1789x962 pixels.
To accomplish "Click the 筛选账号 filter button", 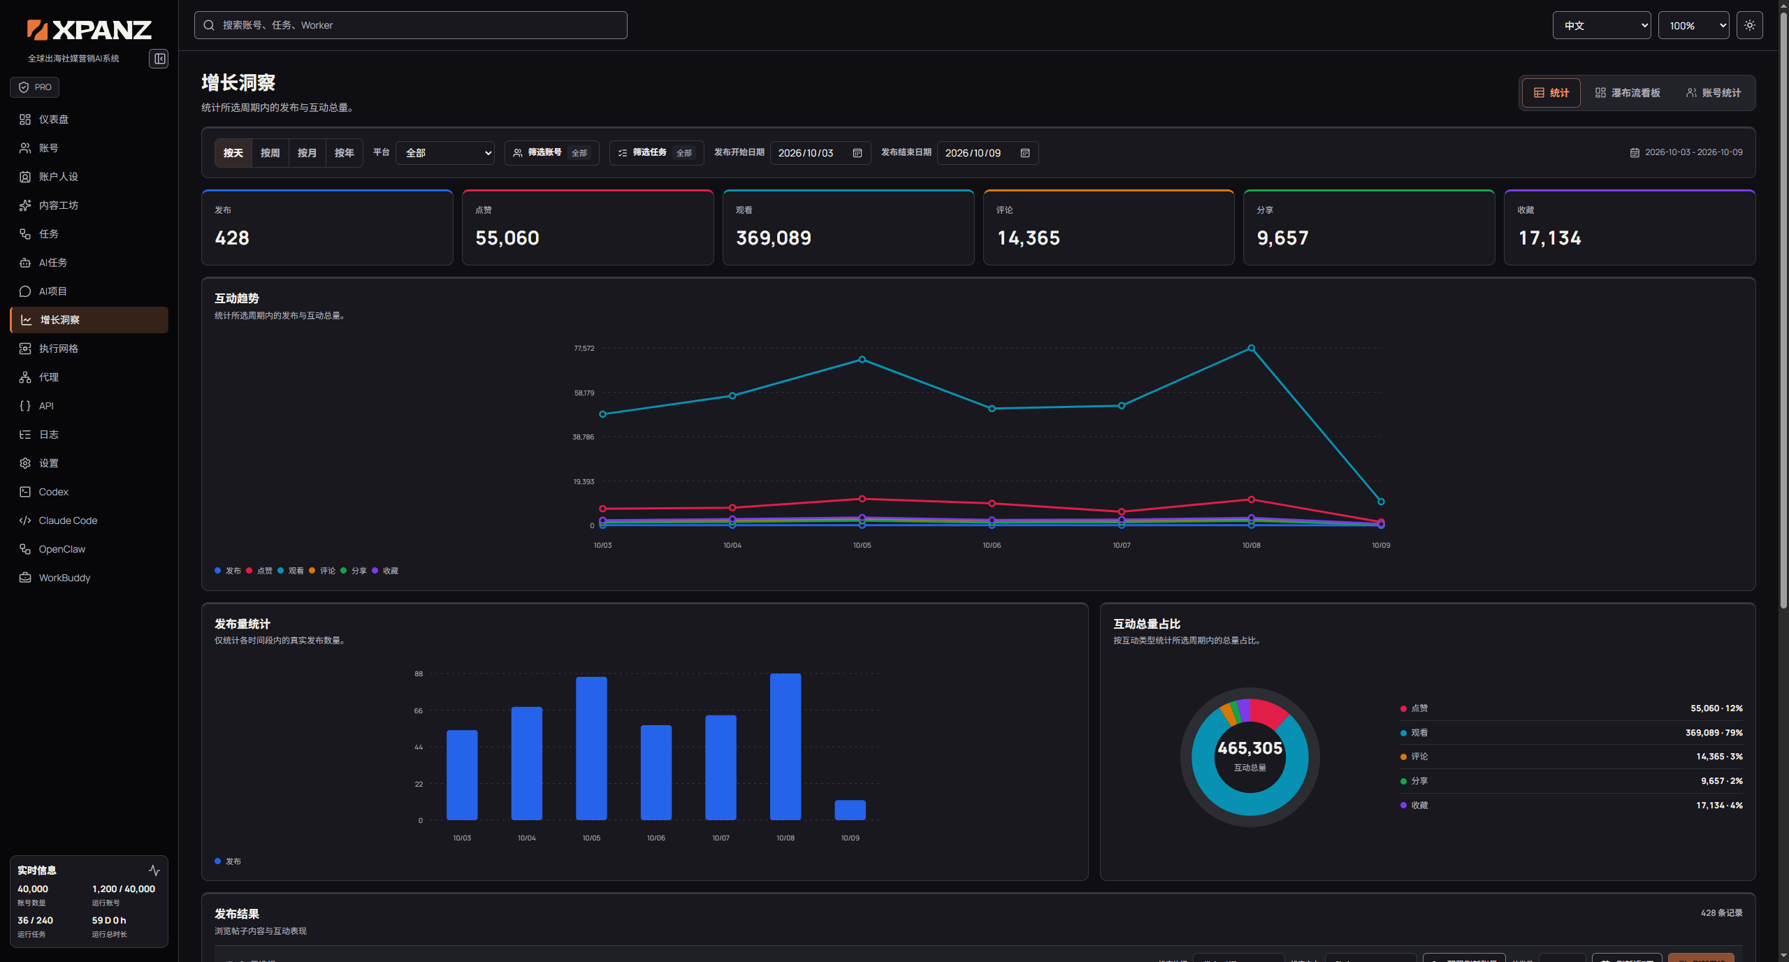I will [x=551, y=153].
